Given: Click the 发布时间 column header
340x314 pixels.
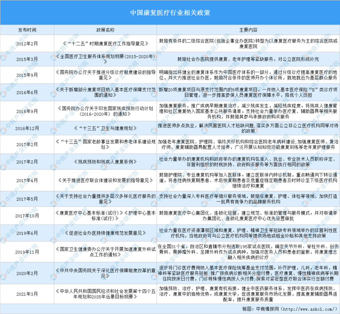Looking at the screenshot, I should (27, 30).
